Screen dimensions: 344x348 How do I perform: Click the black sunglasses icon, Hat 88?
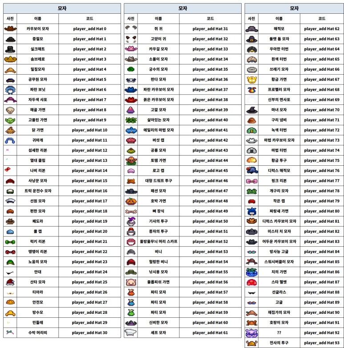tap(252, 293)
